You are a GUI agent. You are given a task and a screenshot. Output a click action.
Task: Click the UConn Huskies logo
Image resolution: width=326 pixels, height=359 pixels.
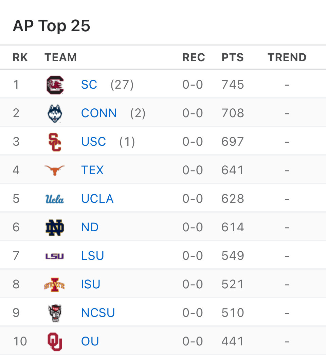click(x=55, y=113)
